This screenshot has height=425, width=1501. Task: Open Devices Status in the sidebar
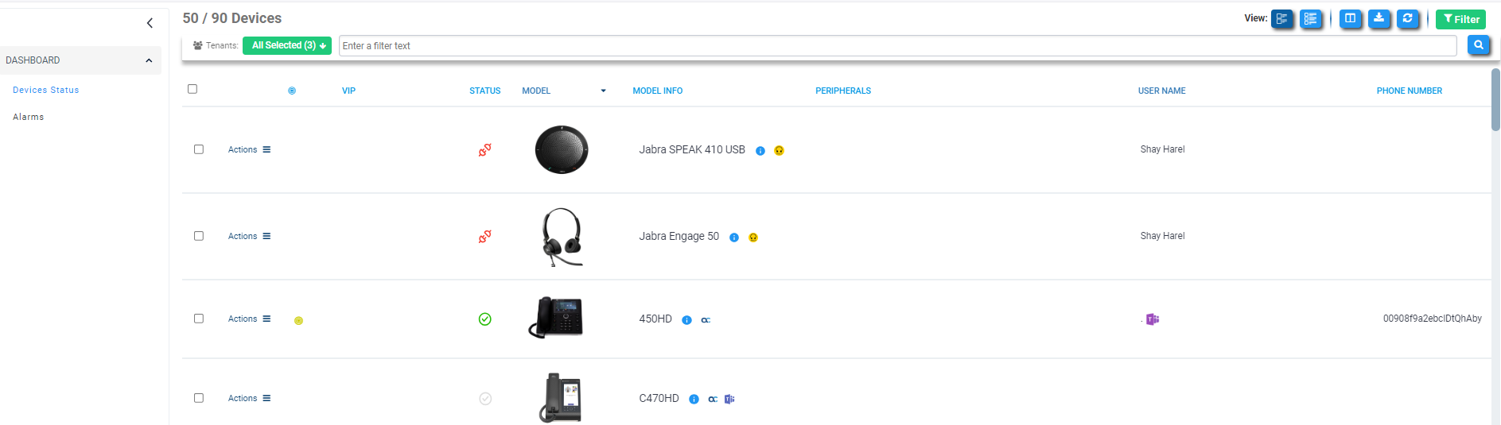point(46,90)
